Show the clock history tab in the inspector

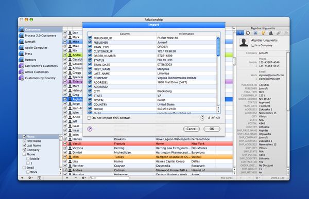[248, 33]
